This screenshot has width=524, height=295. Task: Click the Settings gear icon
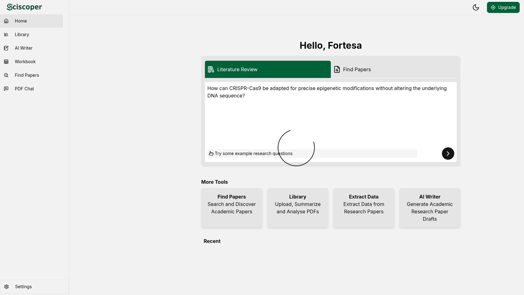pyautogui.click(x=6, y=287)
